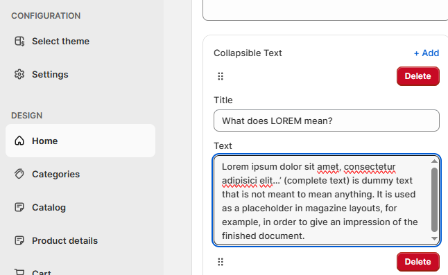Add a new Collapsible Text block
Viewport: 448px width, 275px height.
(427, 53)
